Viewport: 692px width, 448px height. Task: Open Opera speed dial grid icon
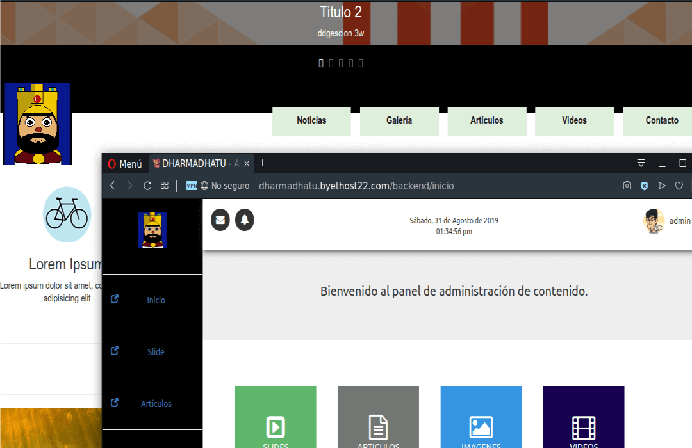pos(165,186)
